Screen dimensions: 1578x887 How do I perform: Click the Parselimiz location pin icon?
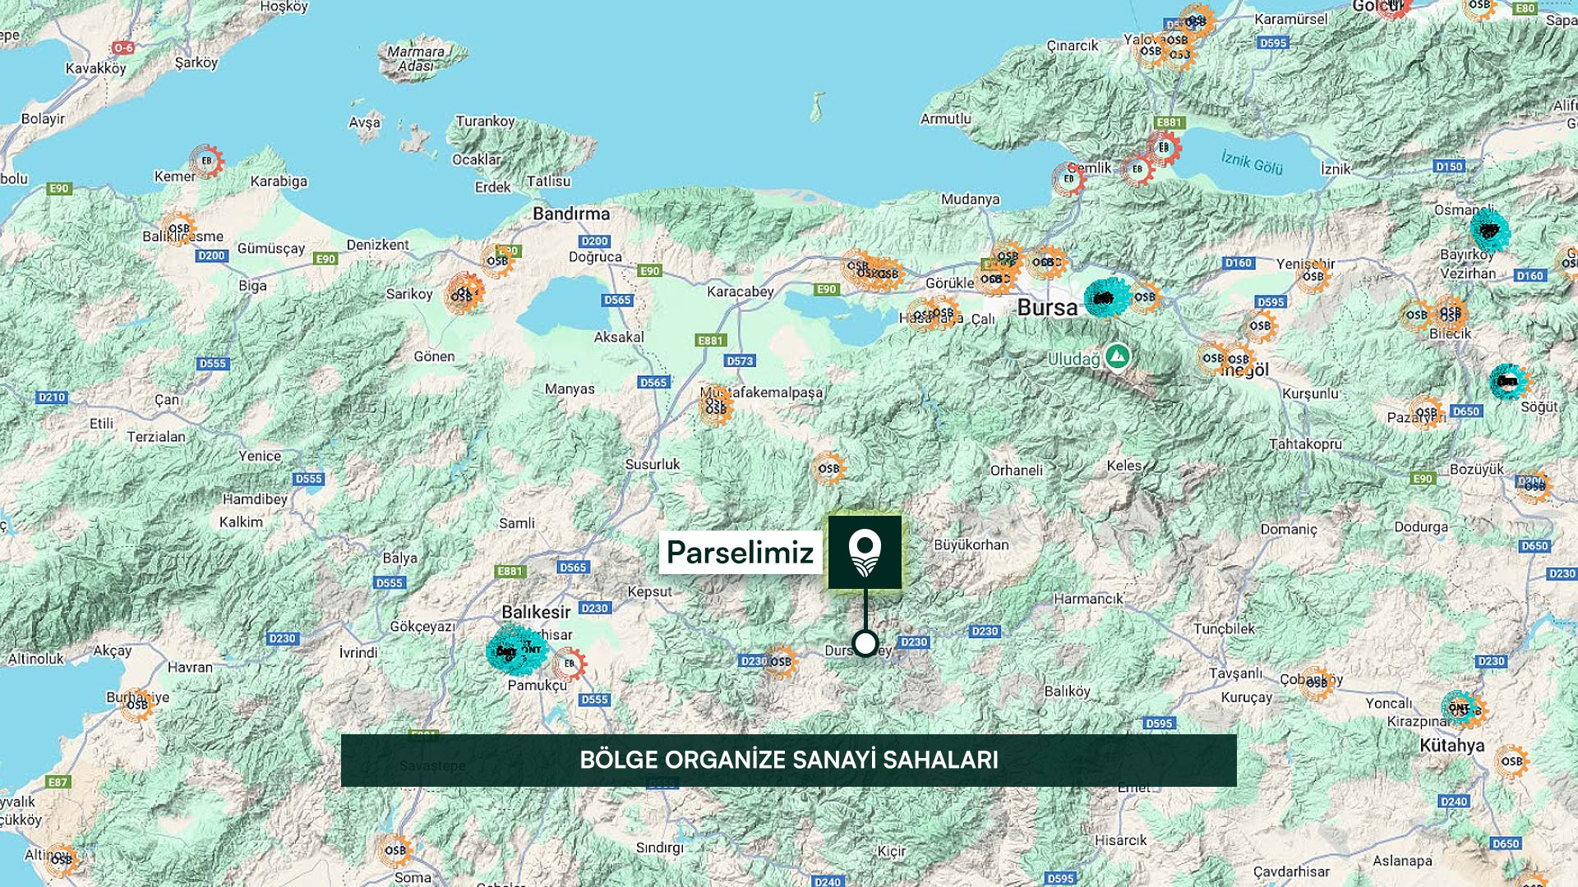pyautogui.click(x=865, y=552)
